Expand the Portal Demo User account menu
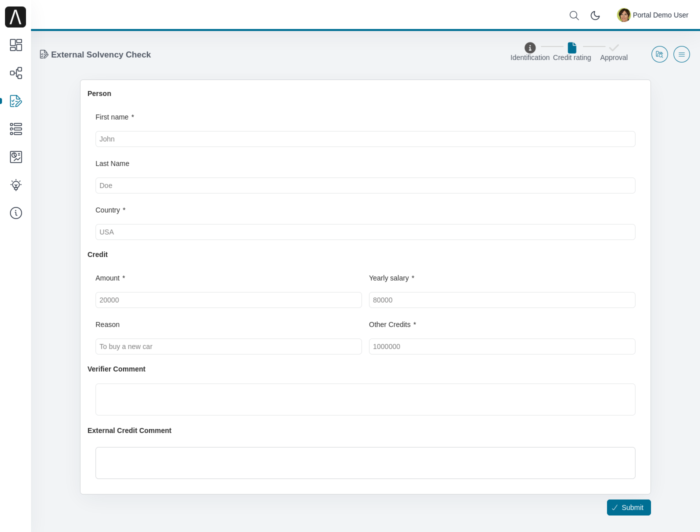Image resolution: width=700 pixels, height=532 pixels. [652, 15]
